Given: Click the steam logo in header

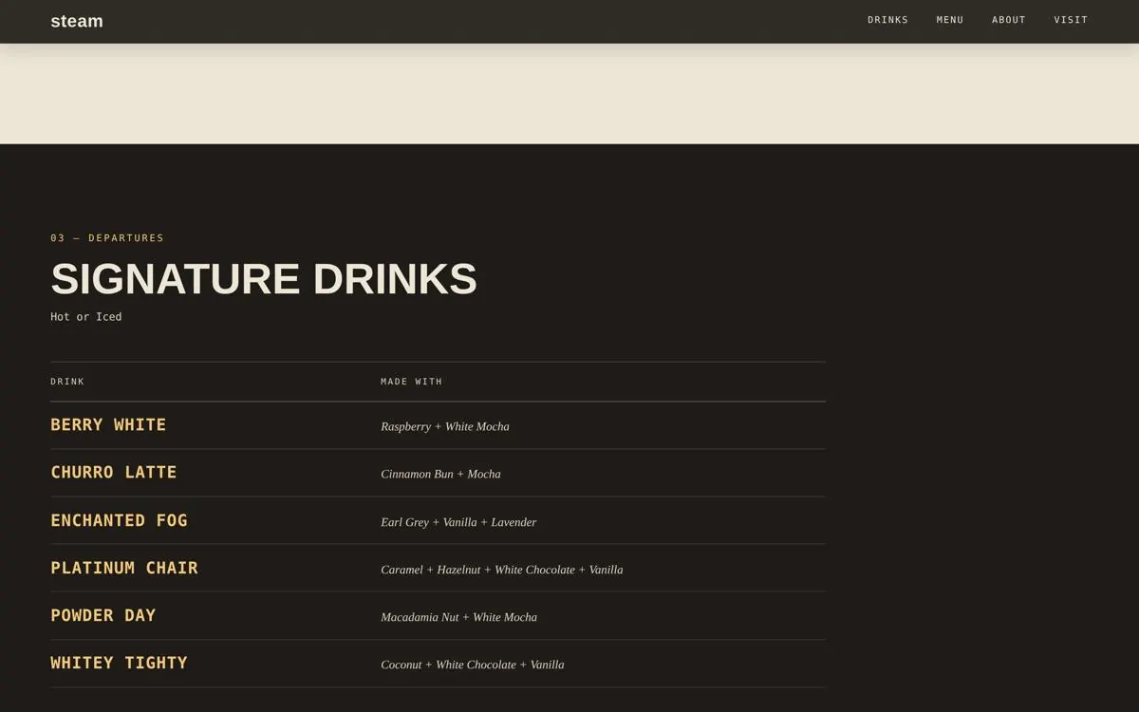Looking at the screenshot, I should click(77, 21).
